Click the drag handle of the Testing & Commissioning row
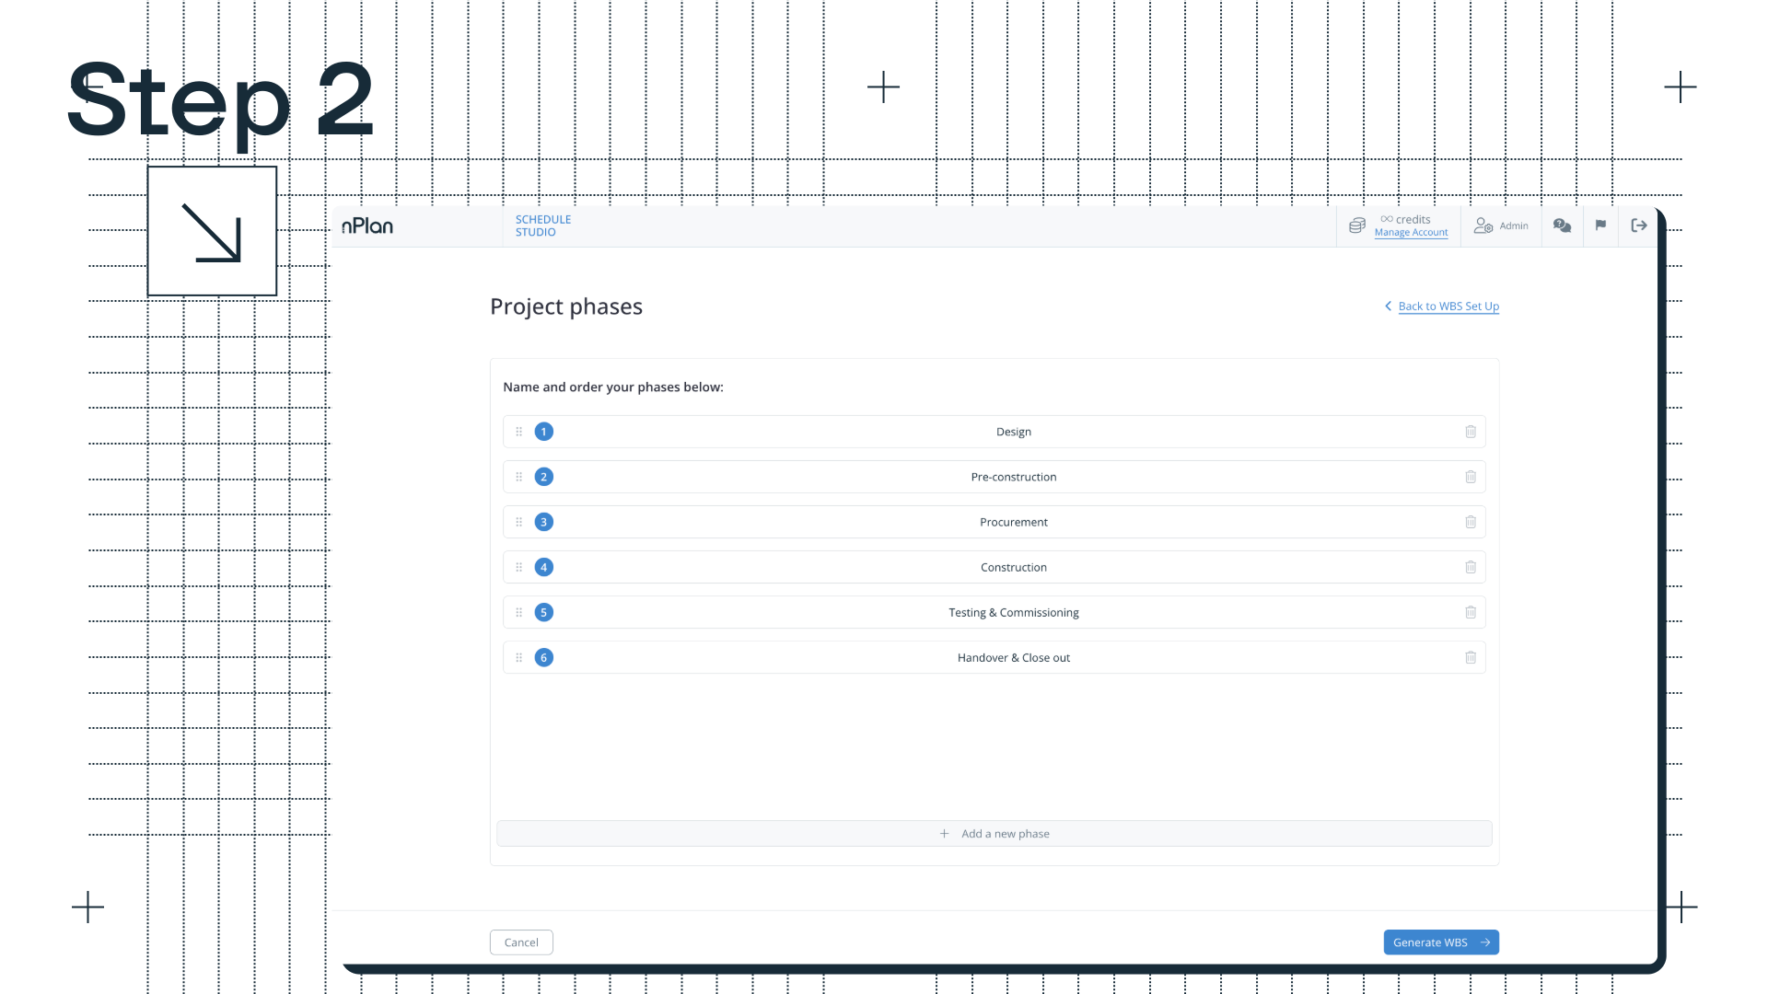1768x994 pixels. (518, 612)
